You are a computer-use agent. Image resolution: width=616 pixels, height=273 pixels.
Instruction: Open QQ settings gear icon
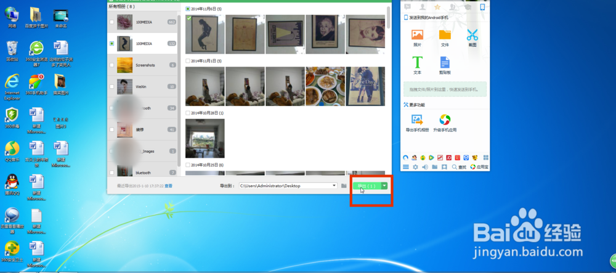point(415,167)
